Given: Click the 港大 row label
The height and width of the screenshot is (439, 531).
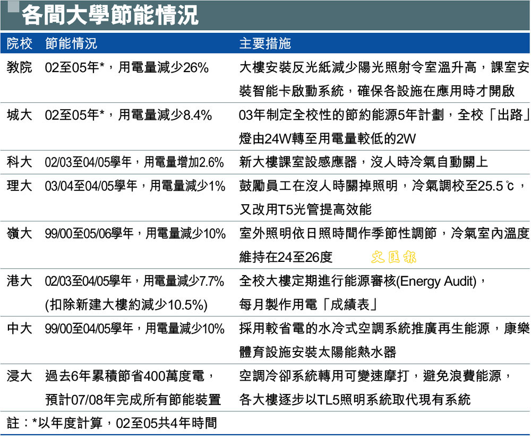Looking at the screenshot, I should 20,281.
